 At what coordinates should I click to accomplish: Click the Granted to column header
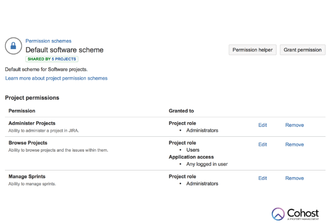(181, 111)
